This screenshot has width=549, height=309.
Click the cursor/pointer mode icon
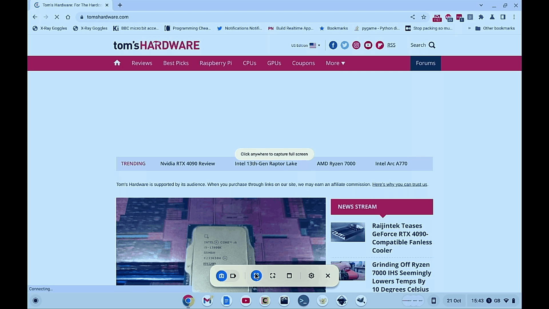click(256, 276)
